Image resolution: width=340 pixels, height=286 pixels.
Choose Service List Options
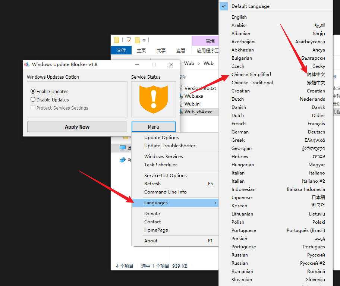tap(175, 176)
